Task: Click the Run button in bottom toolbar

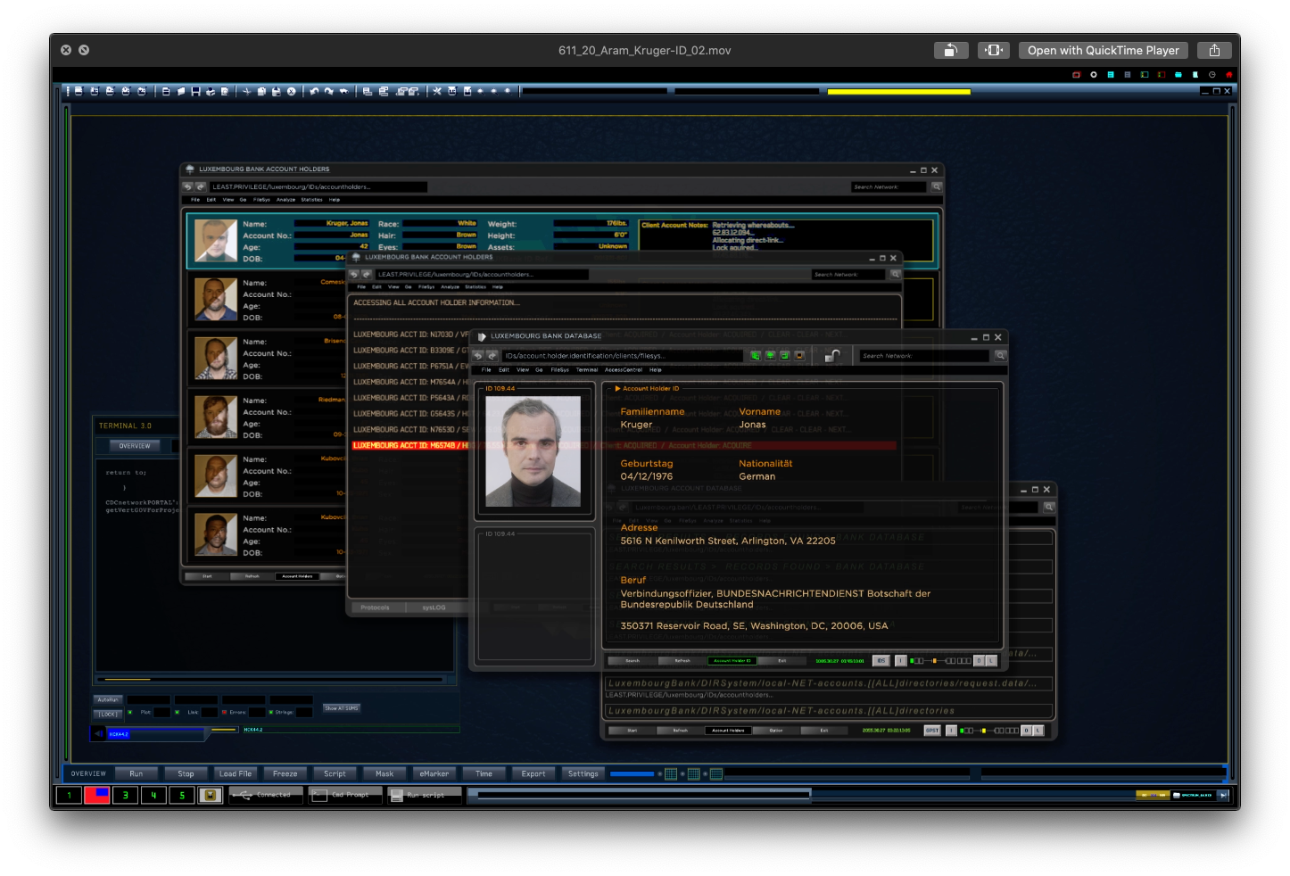Action: click(x=136, y=773)
